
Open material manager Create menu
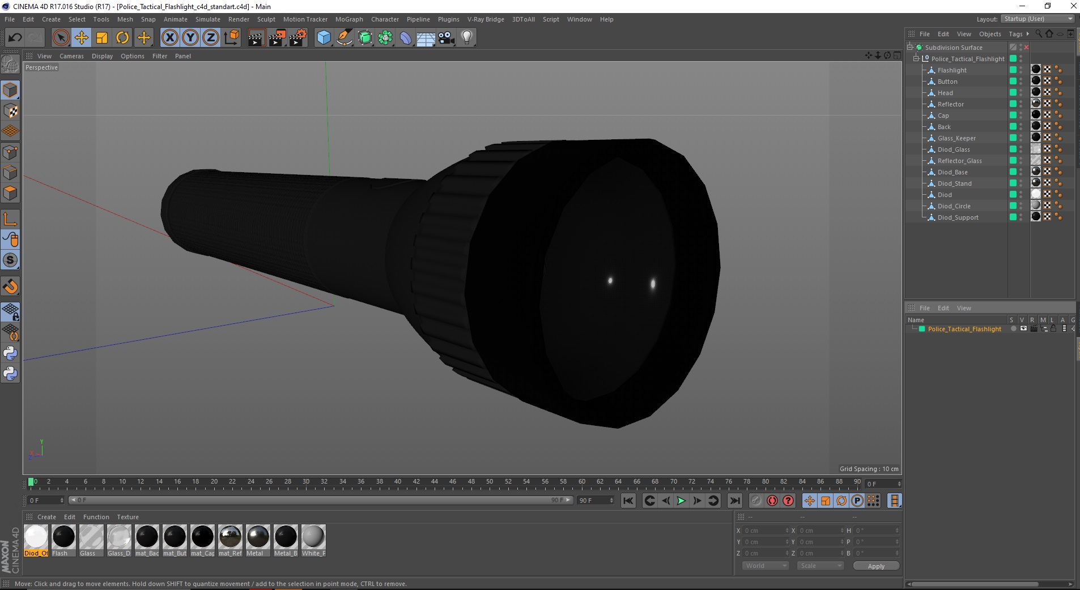tap(46, 517)
